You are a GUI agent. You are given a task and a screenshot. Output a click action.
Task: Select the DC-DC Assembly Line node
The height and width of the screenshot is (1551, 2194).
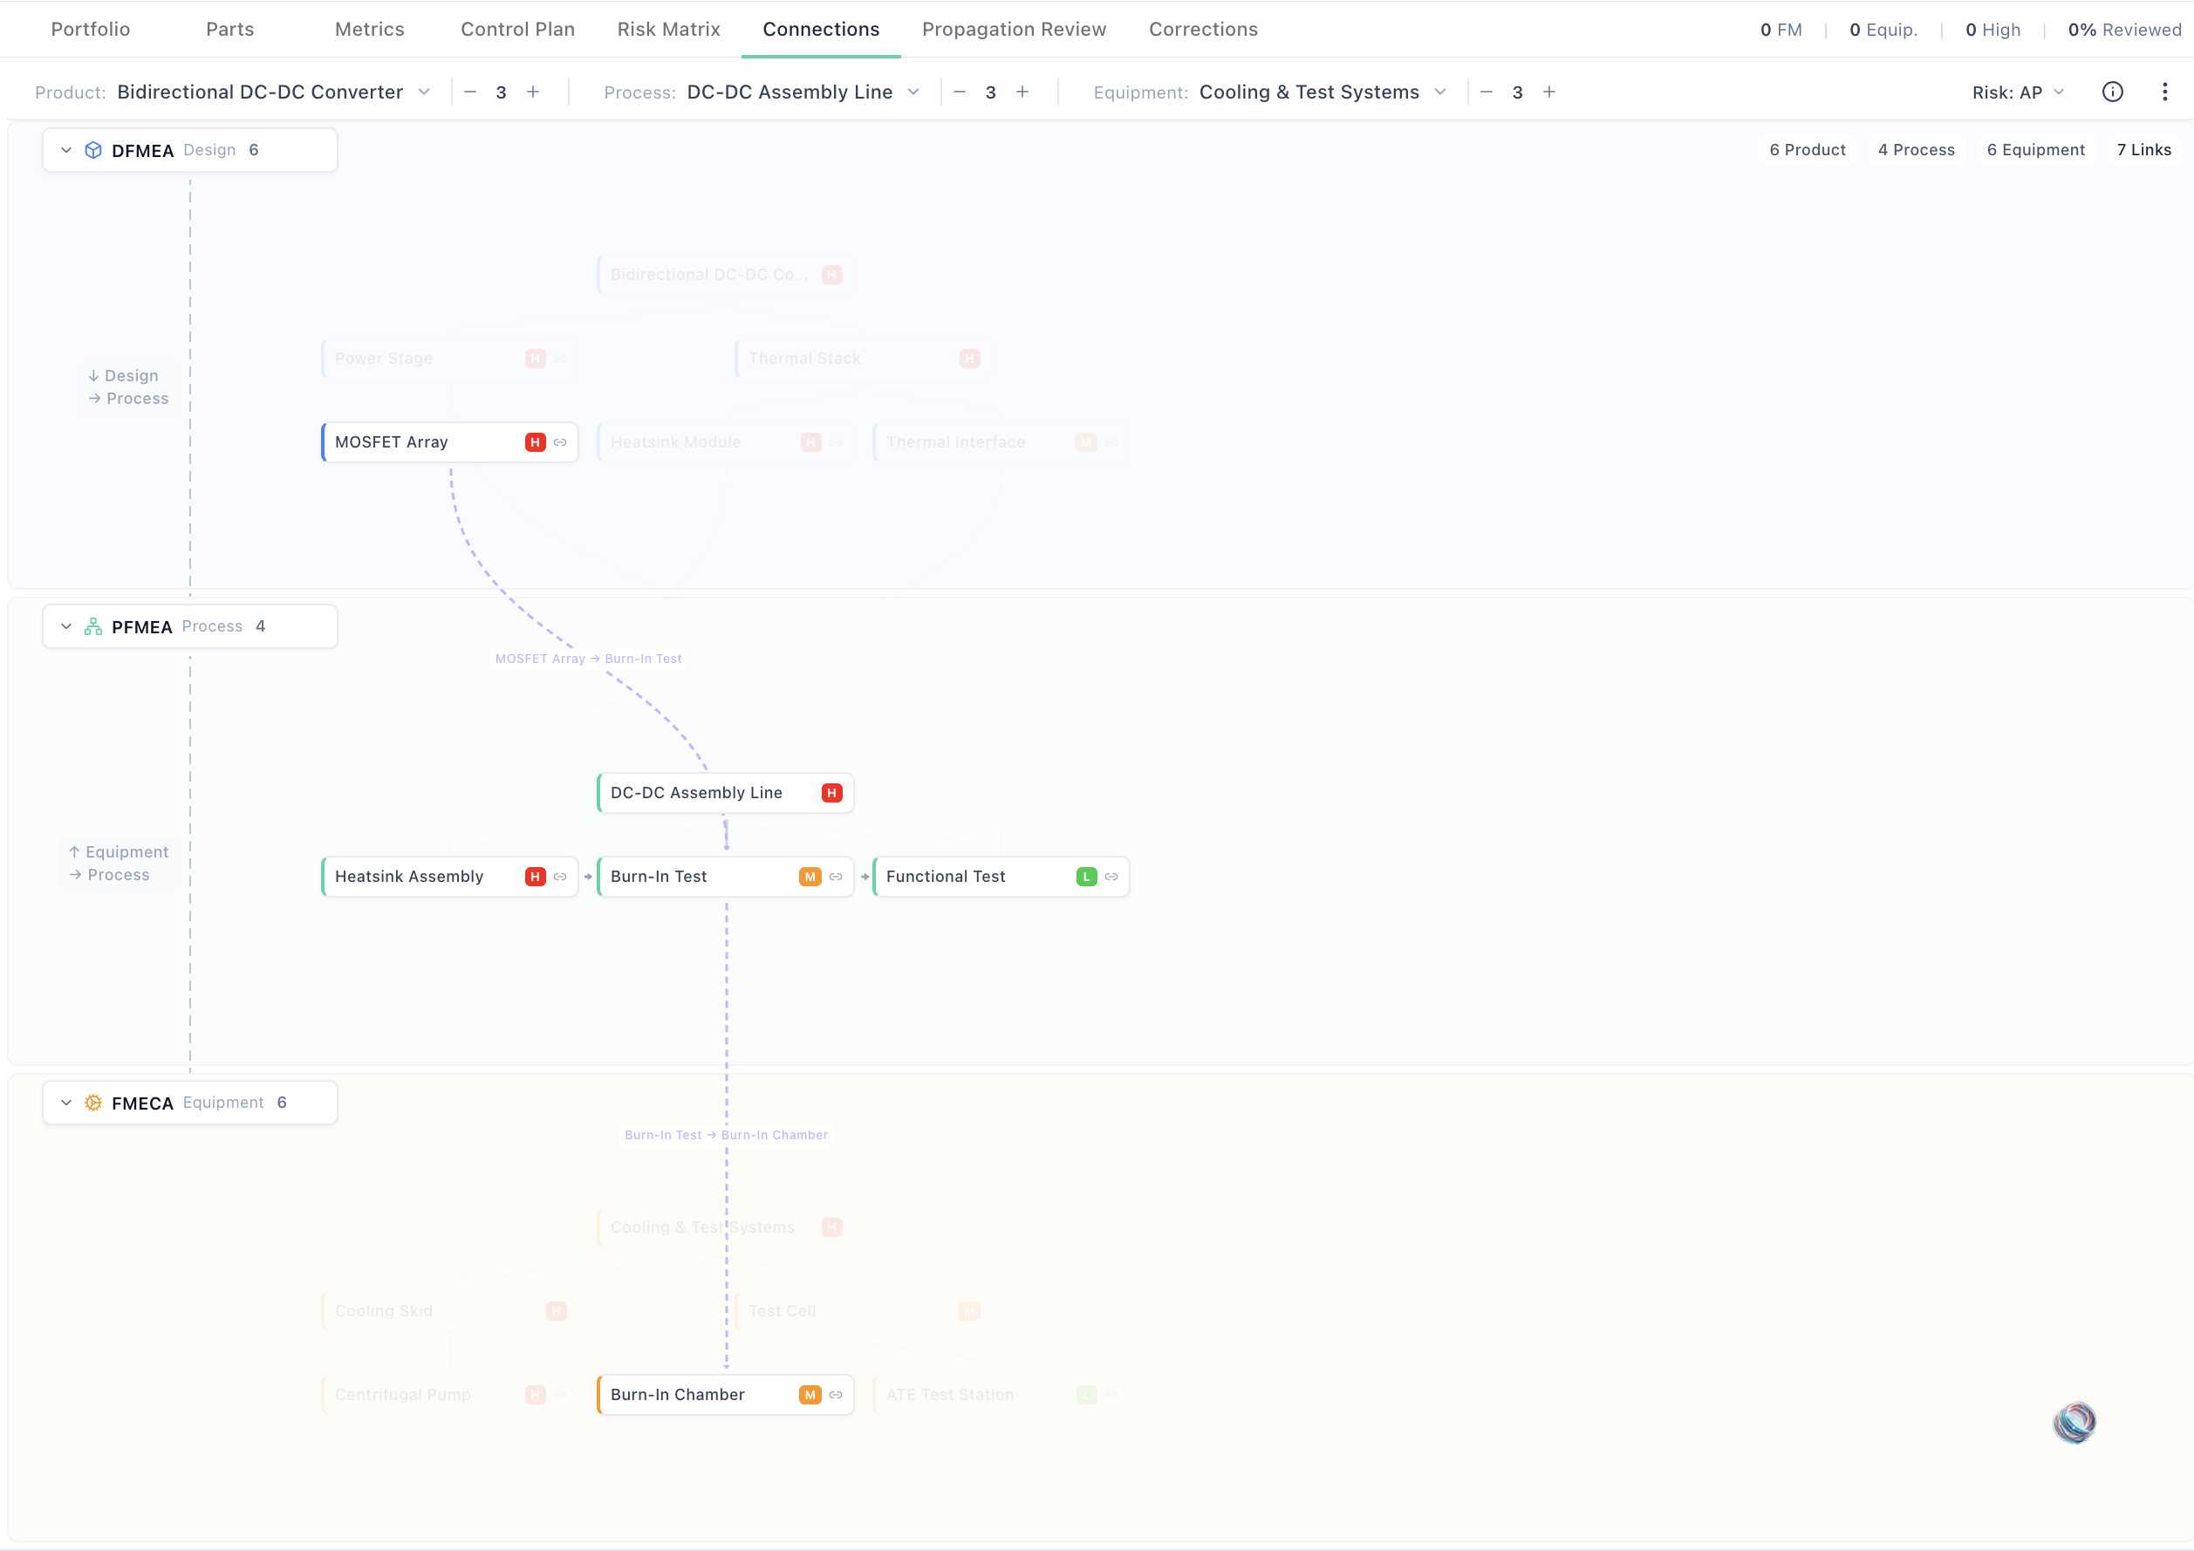[725, 792]
